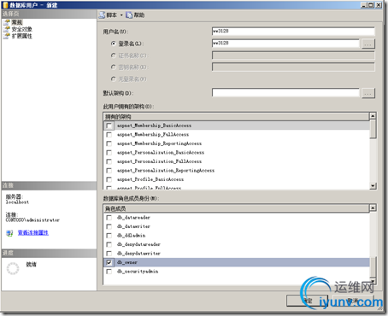This screenshot has height=316, width=388.
Task: Check aspnet_Membership_ReportingAccess schema
Action: pos(109,143)
